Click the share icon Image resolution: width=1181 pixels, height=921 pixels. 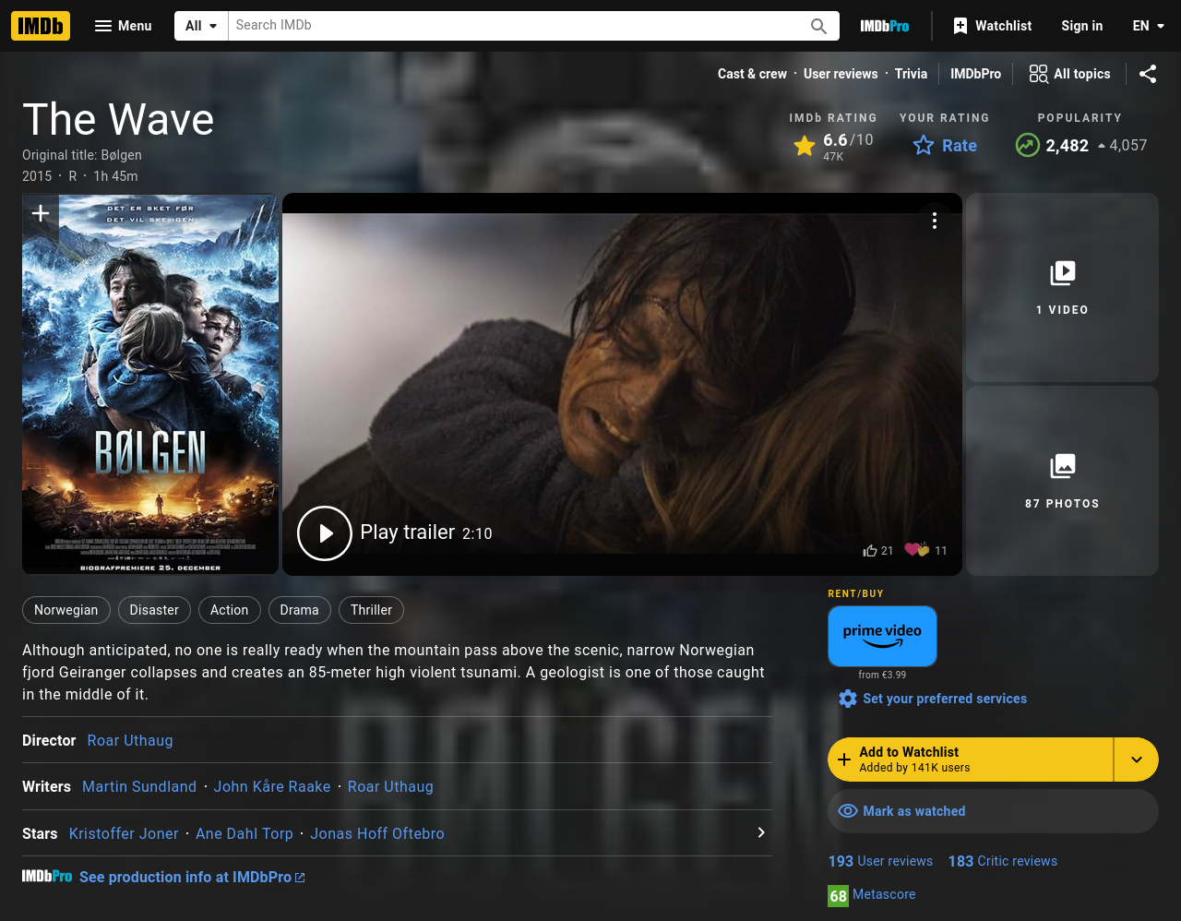[1148, 74]
